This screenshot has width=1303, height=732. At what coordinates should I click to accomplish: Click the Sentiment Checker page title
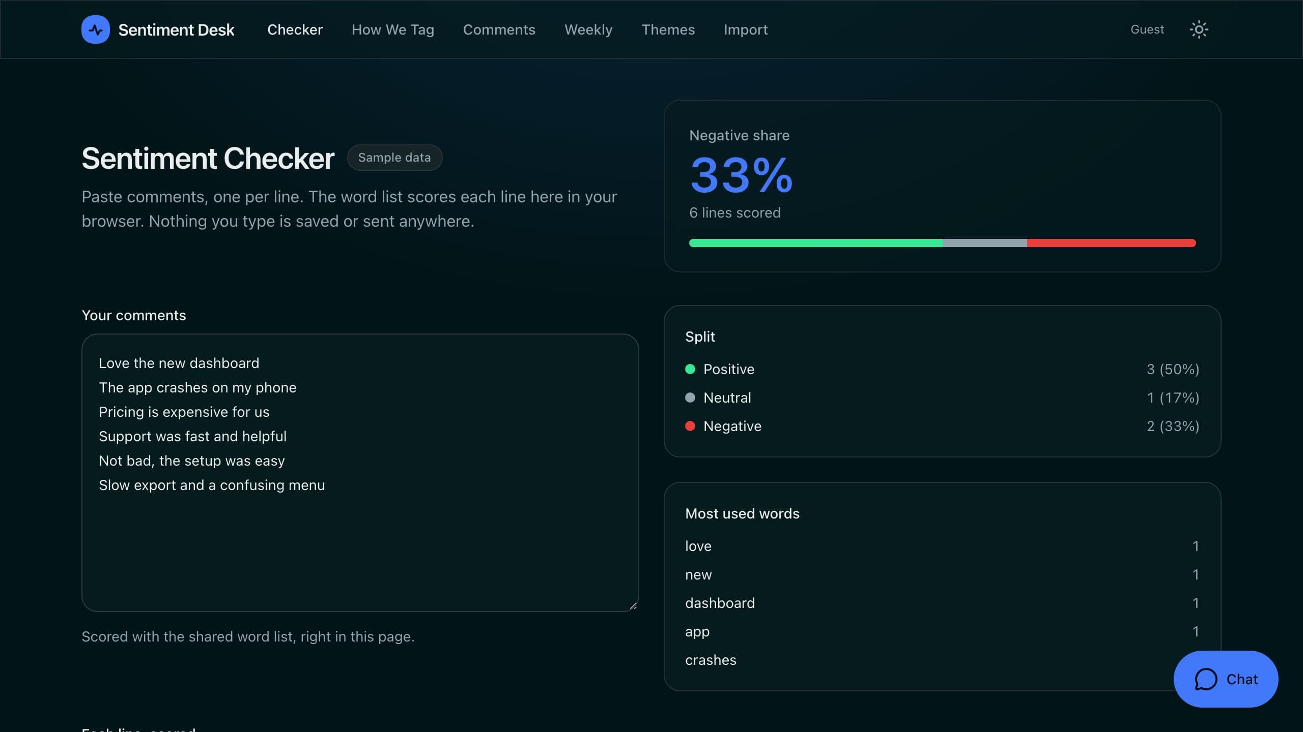click(208, 158)
